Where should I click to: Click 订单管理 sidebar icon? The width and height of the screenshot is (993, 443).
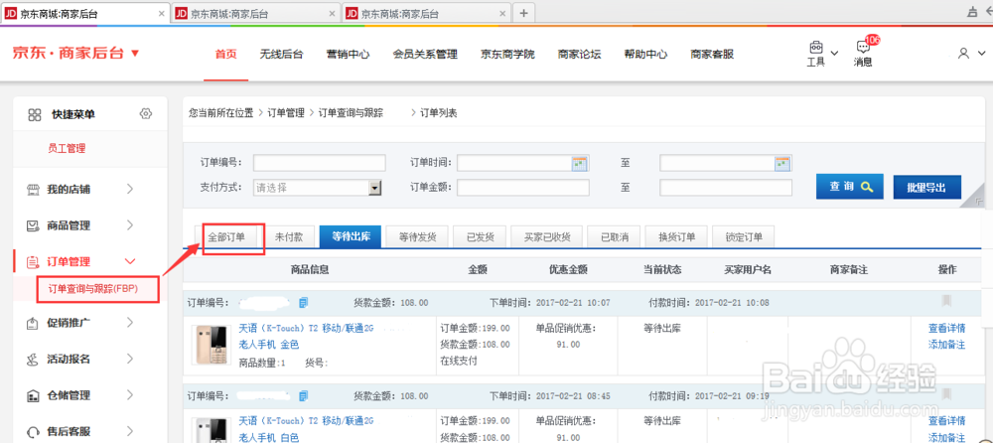click(x=33, y=262)
